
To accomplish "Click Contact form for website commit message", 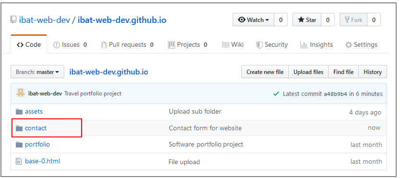I will [x=205, y=128].
